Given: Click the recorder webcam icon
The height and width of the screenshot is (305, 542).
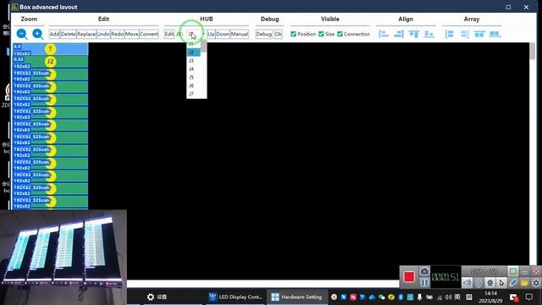Looking at the screenshot, I should pyautogui.click(x=489, y=283).
